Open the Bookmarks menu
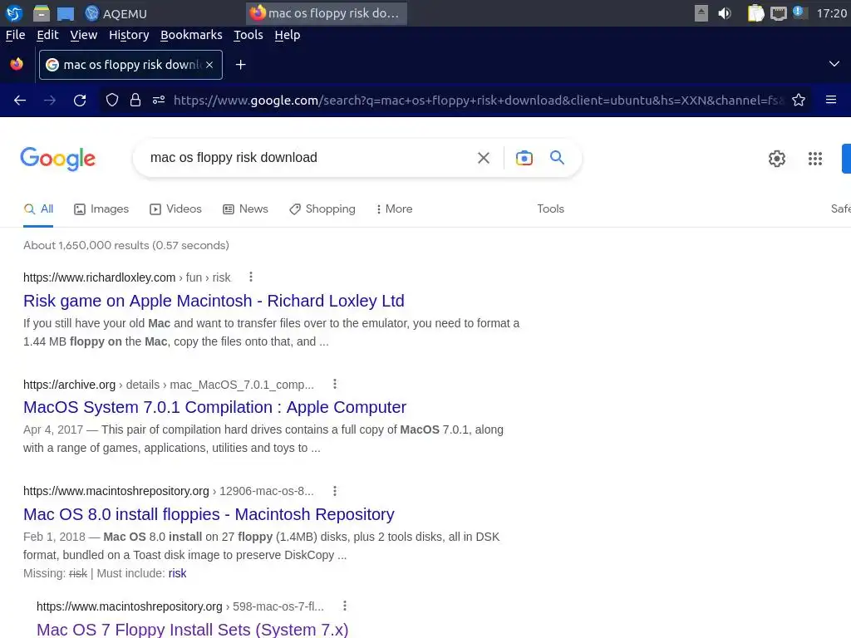The image size is (851, 638). [x=191, y=35]
